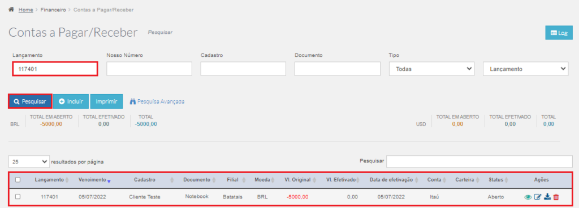The image size is (579, 208).
Task: Sort by Moeda column arrows
Action: click(273, 180)
